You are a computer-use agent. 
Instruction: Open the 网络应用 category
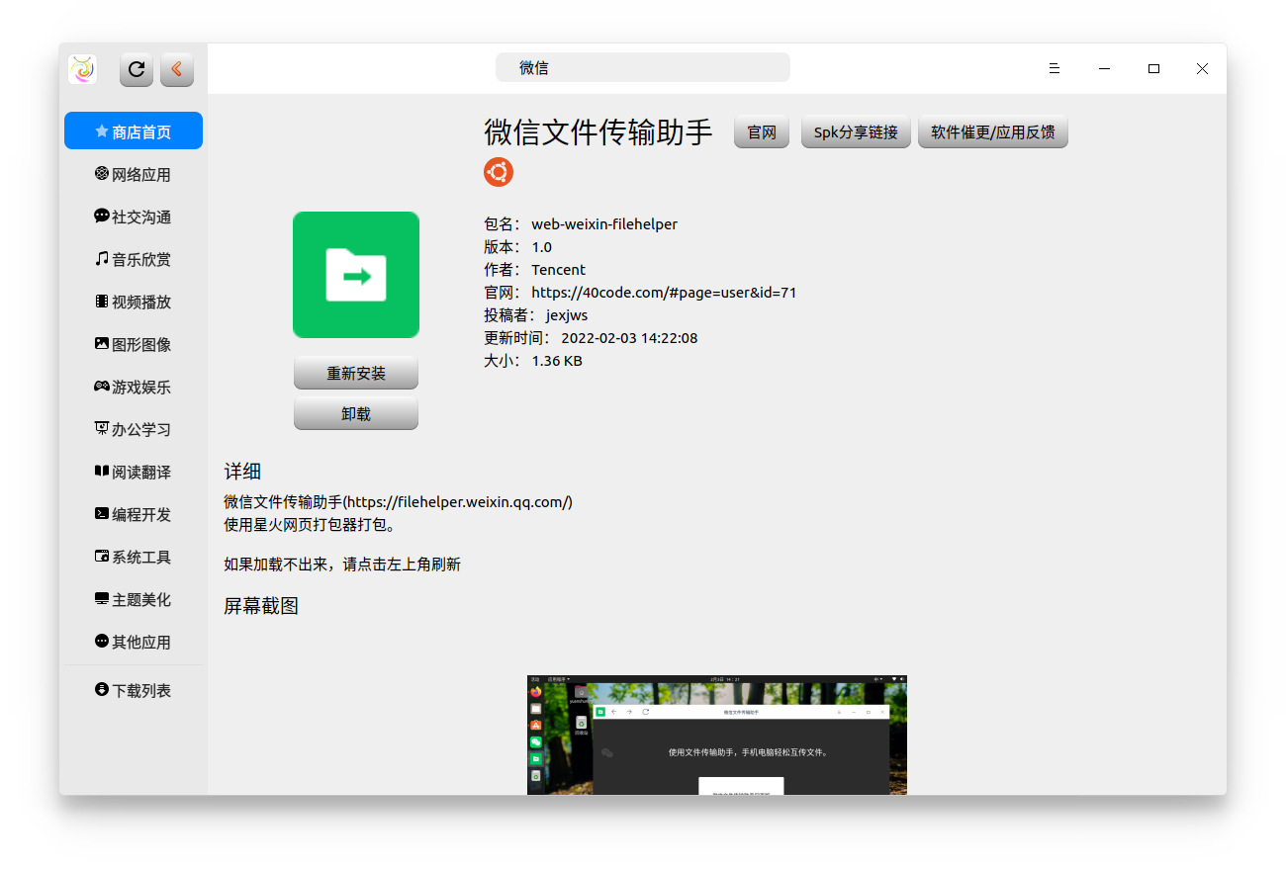pos(134,173)
